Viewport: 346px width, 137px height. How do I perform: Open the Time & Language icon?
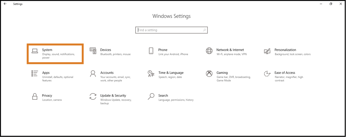151,74
